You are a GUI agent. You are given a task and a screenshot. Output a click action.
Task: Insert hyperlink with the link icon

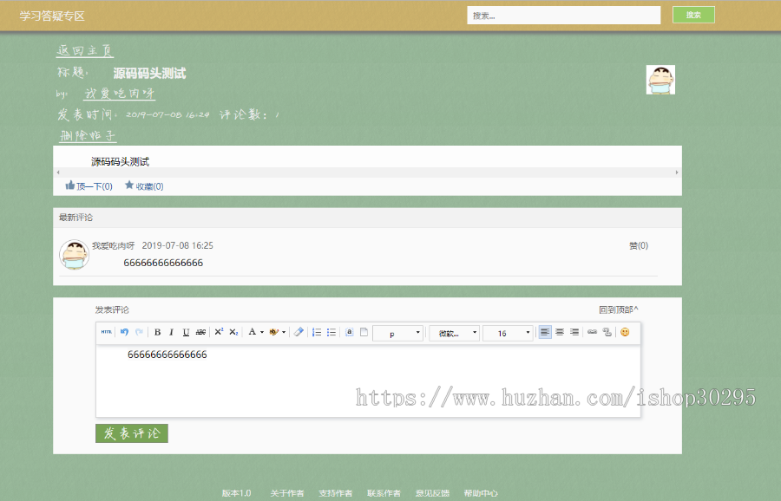point(592,332)
